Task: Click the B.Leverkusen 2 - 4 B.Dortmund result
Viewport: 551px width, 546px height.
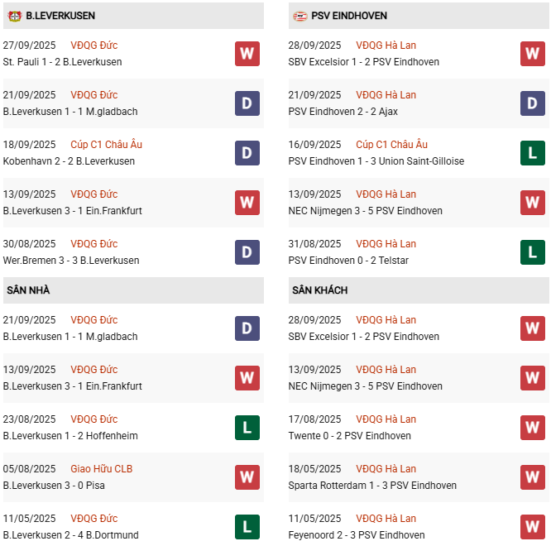Action: 70,535
